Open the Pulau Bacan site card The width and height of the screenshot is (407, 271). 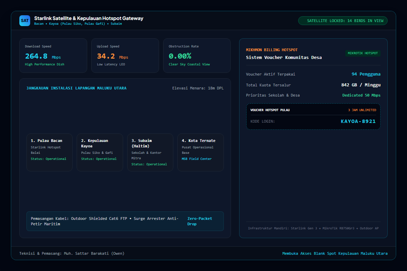point(50,152)
